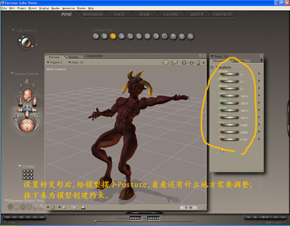
Task: Select the Twist editing tool
Action: (x=104, y=36)
